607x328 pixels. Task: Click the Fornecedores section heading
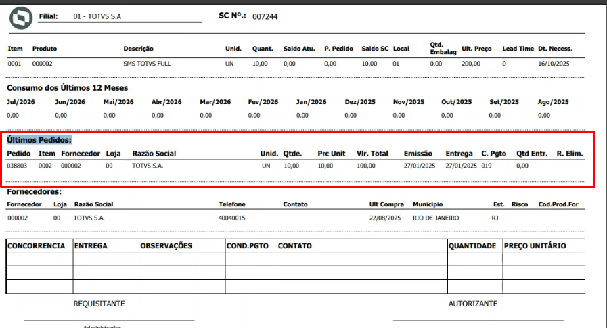pos(34,192)
